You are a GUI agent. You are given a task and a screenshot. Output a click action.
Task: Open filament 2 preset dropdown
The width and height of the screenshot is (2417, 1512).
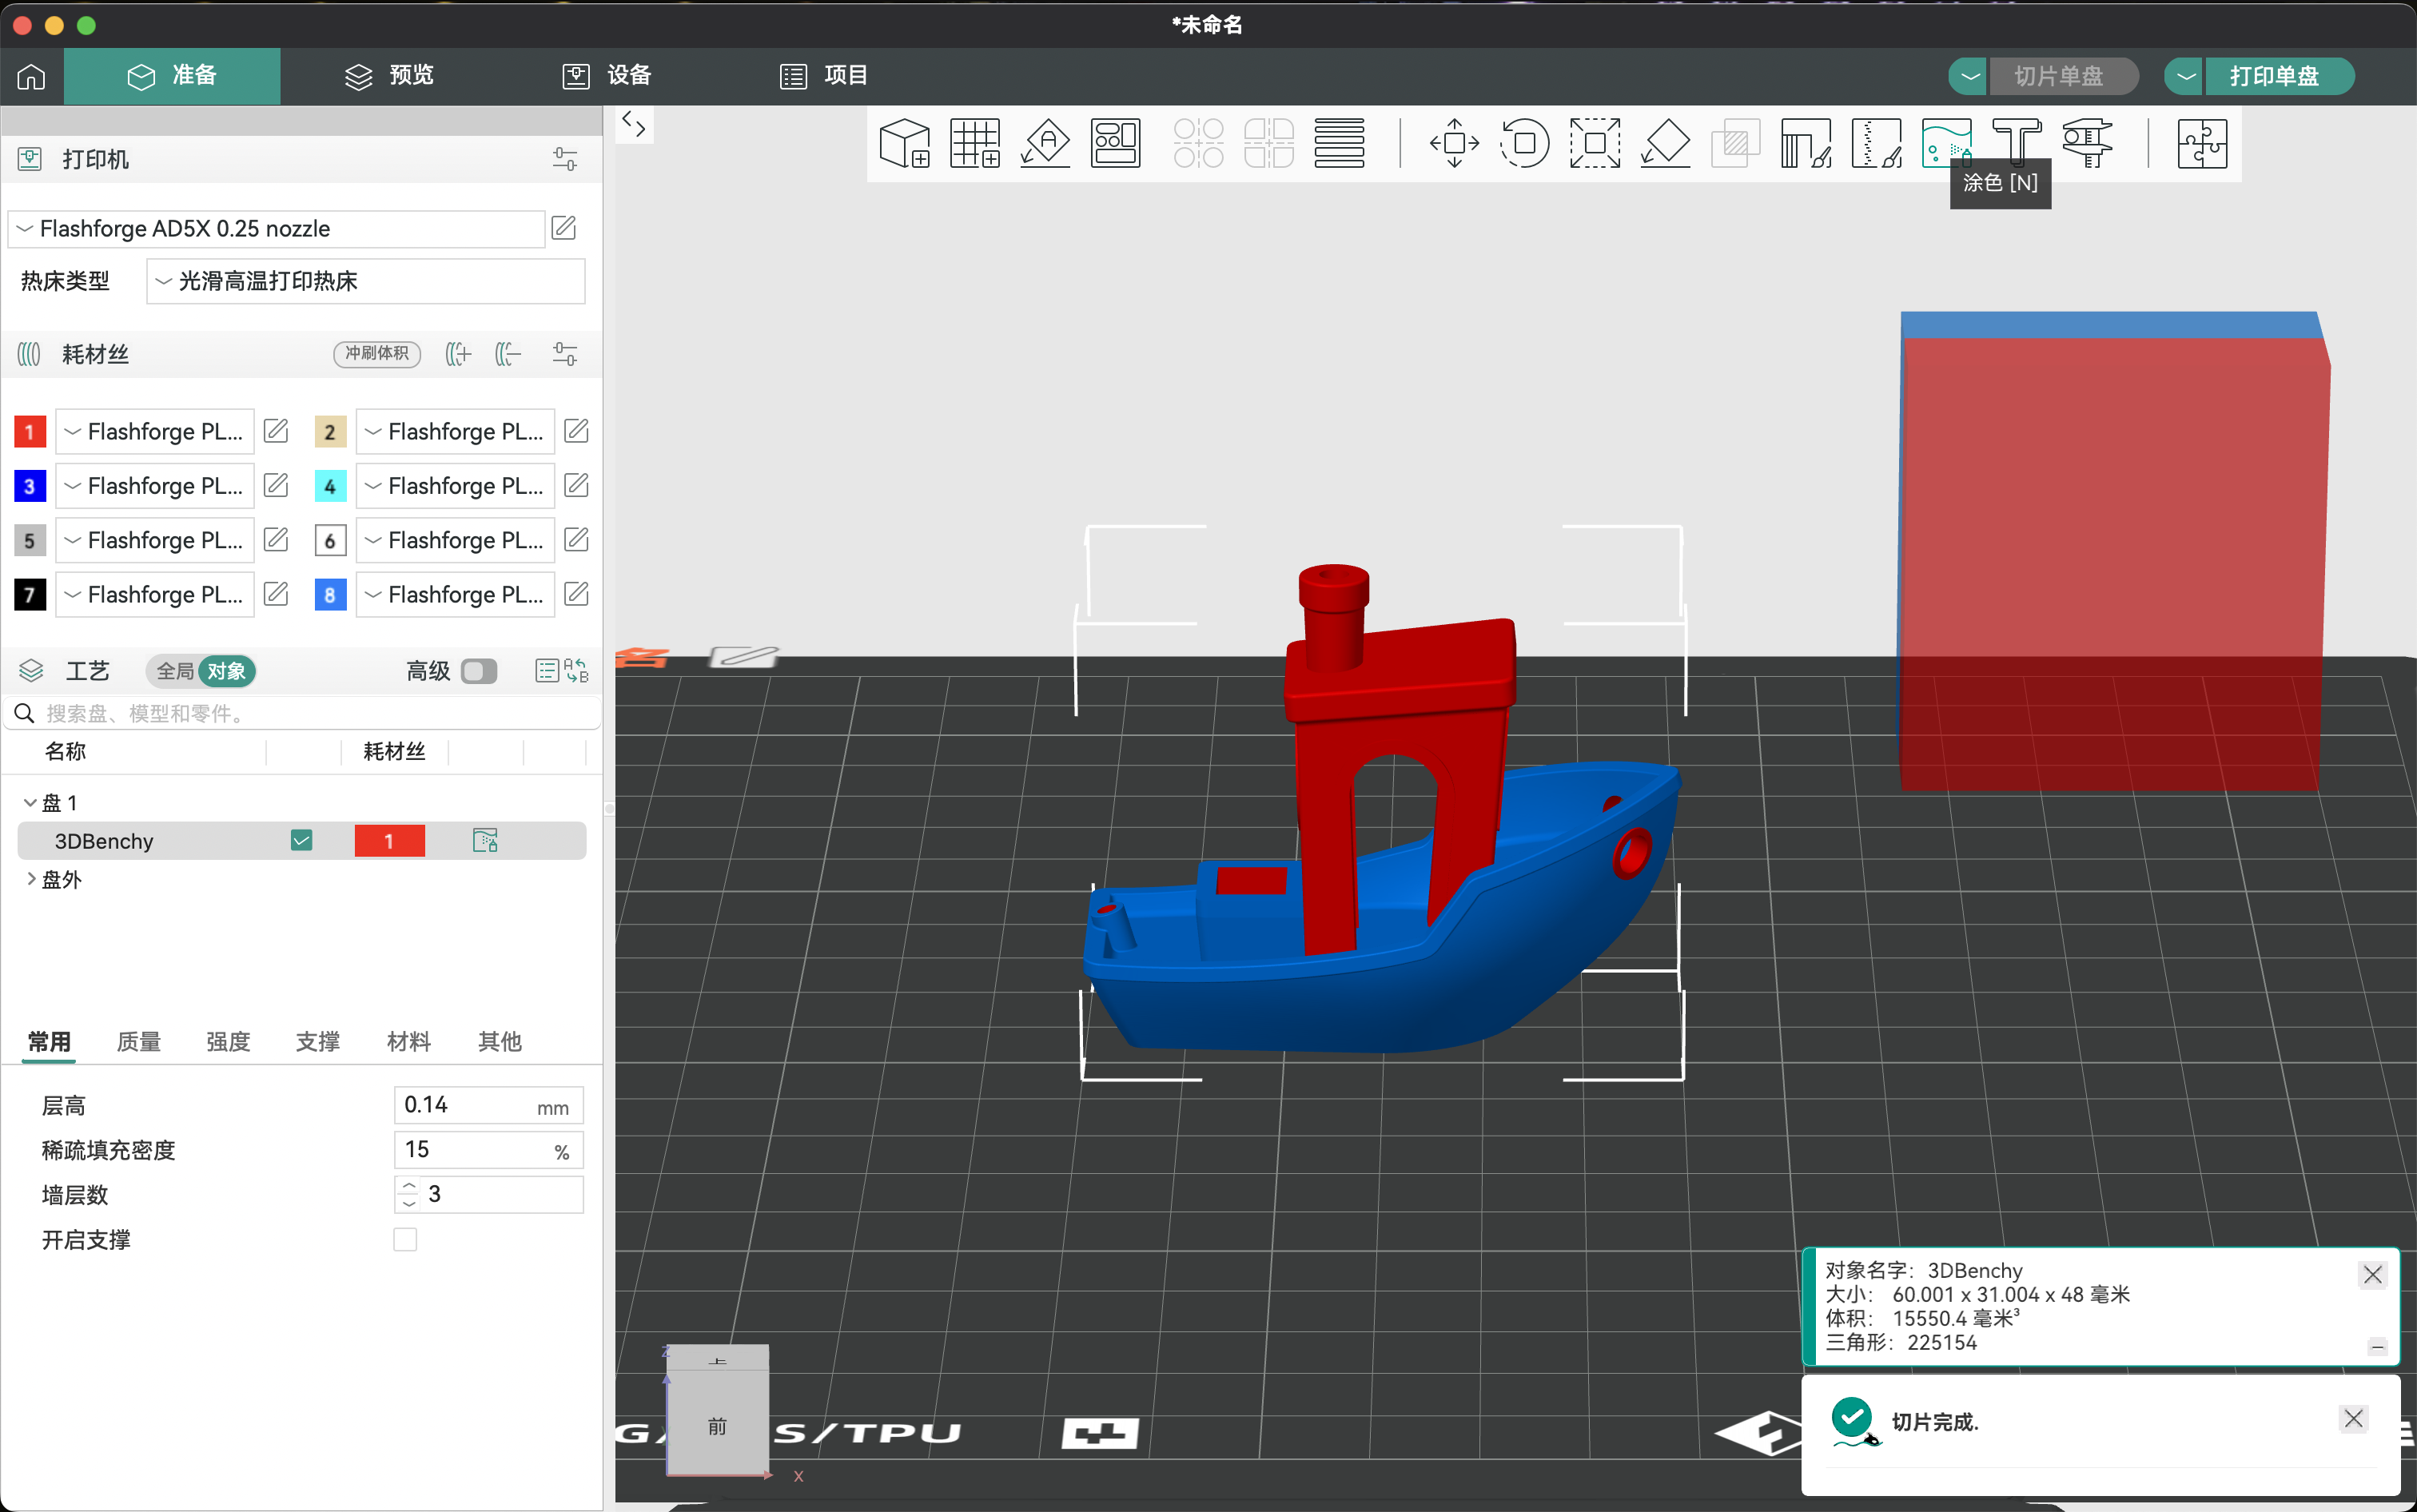[x=456, y=431]
